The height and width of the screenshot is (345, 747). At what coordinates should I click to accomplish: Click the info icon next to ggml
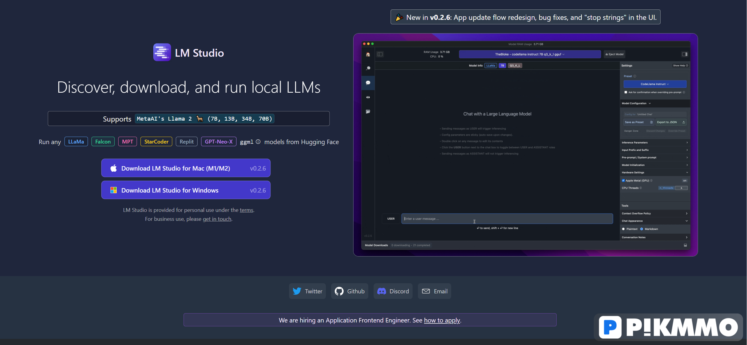(258, 142)
